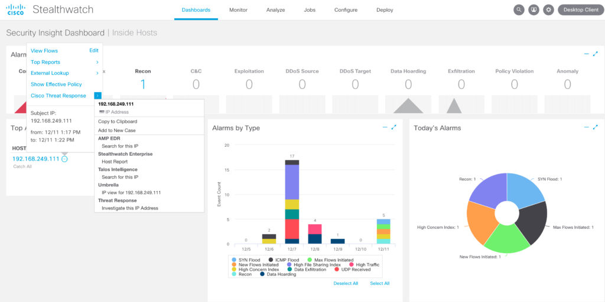Expand the Top Reports submenu
The height and width of the screenshot is (302, 605).
tap(97, 62)
